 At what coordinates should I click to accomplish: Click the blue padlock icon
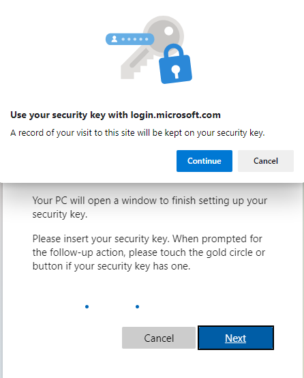175,64
